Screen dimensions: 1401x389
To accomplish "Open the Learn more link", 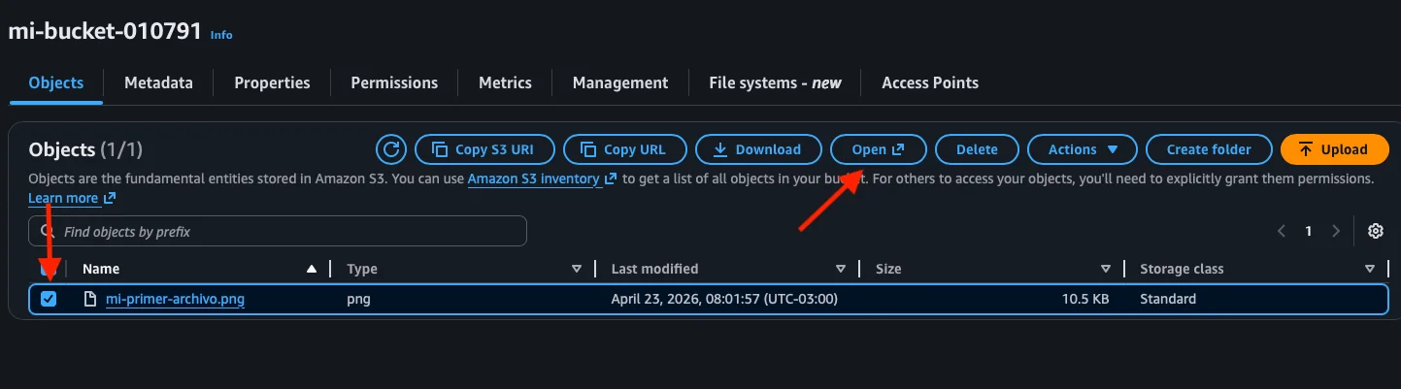I will click(72, 198).
